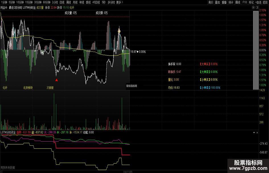Click the 涨停 22.64 limit-up value
The height and width of the screenshot is (173, 269).
coord(51,8)
